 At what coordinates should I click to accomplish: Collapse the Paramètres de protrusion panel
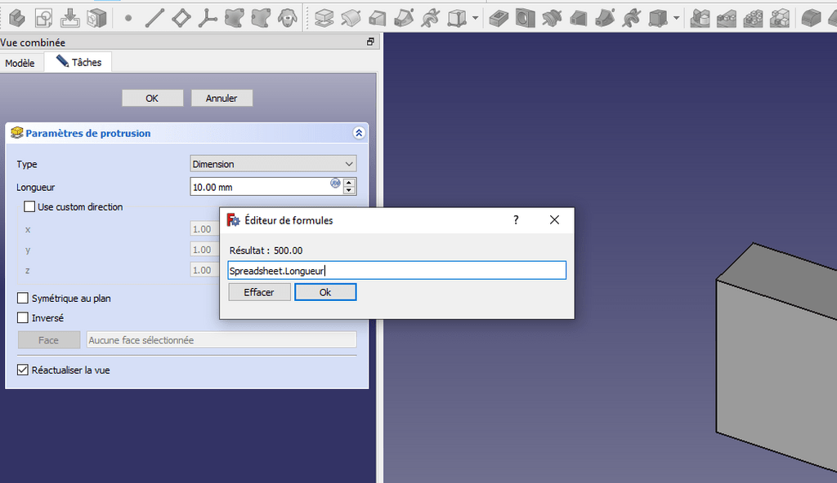(358, 133)
